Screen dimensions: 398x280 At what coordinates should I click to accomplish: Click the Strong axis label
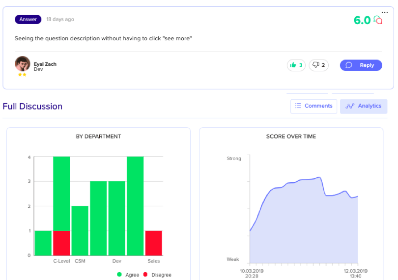point(234,158)
